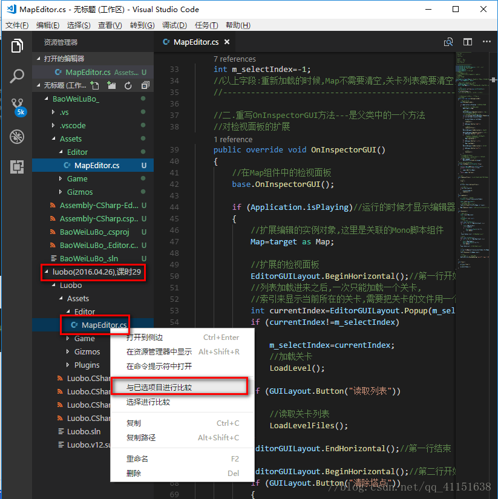
Task: Open the Explorer activity bar icon
Action: [17, 45]
